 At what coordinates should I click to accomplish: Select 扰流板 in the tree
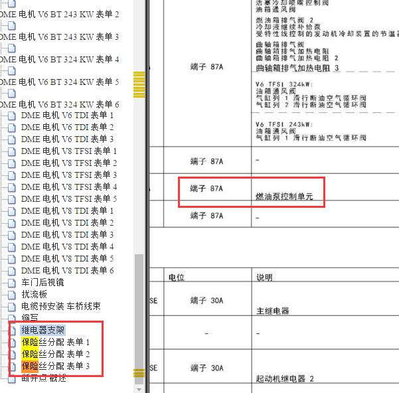tap(34, 294)
